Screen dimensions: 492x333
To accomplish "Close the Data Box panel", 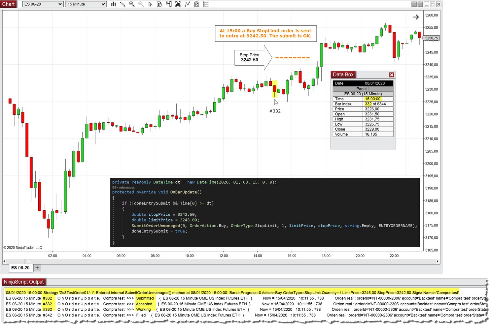I will point(392,75).
